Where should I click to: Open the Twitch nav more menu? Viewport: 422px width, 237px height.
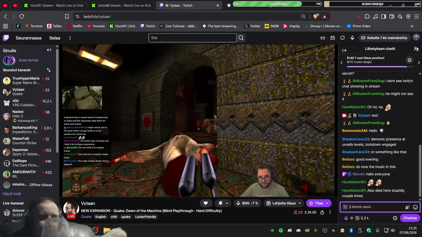point(70,38)
